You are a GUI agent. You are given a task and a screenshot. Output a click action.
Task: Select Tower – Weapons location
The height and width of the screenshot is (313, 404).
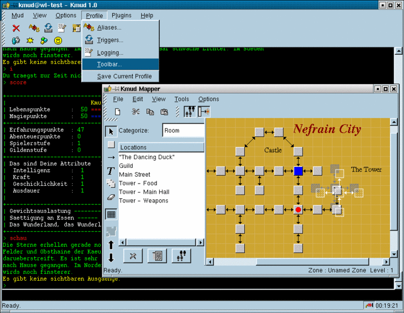tap(144, 201)
